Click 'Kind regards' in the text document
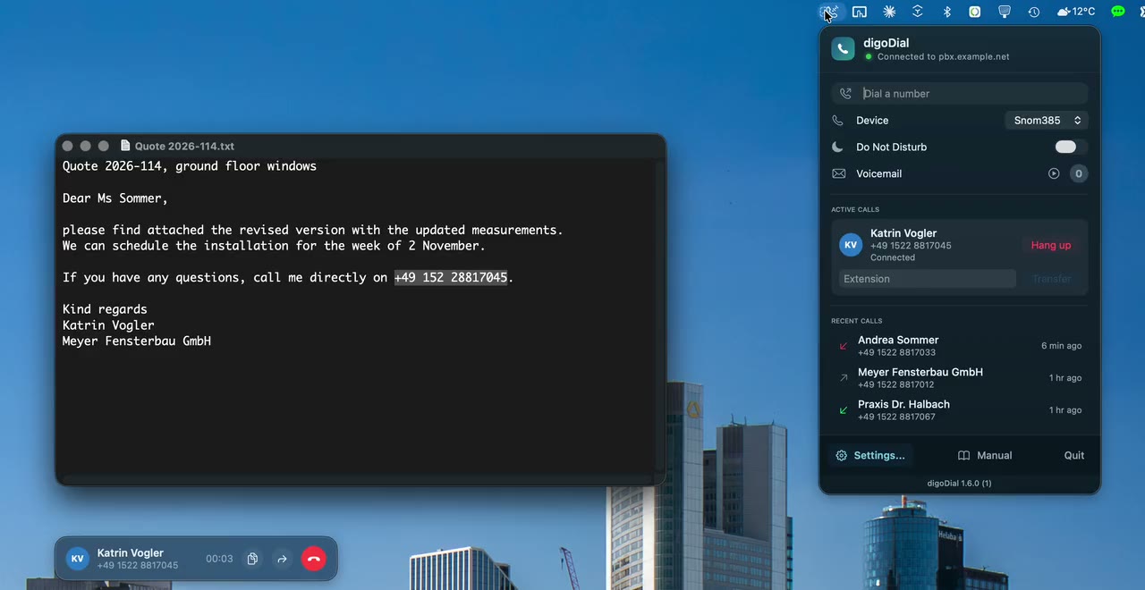Viewport: 1145px width, 590px height. point(105,309)
